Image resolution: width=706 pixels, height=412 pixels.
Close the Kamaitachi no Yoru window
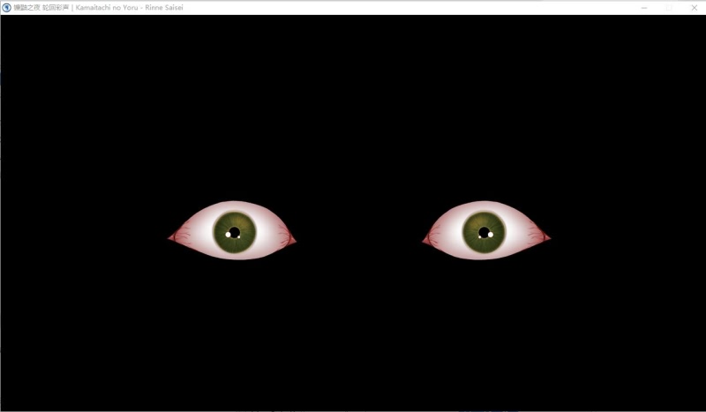click(694, 8)
